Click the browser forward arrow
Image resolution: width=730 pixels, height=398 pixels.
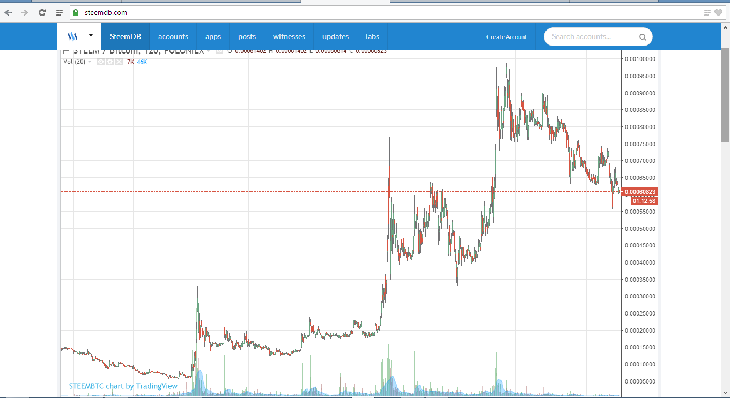[24, 12]
